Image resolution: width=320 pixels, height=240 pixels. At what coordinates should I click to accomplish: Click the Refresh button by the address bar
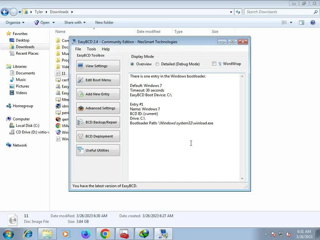(x=238, y=12)
